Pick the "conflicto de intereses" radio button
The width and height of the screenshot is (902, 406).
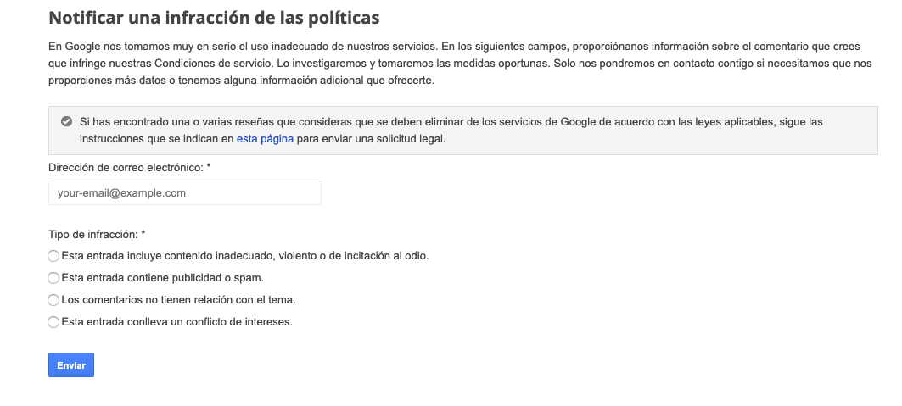coord(54,322)
